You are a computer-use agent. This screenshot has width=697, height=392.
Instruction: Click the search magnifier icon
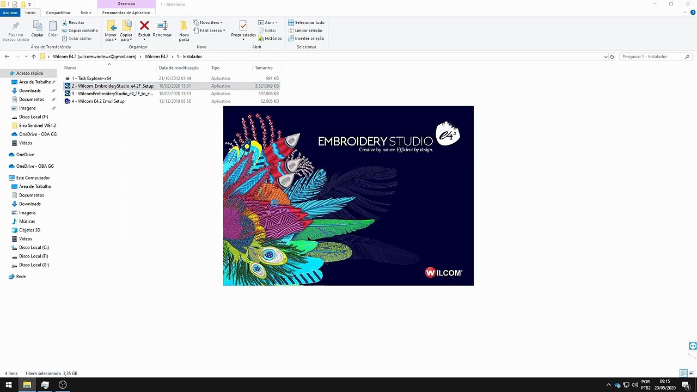coord(687,57)
